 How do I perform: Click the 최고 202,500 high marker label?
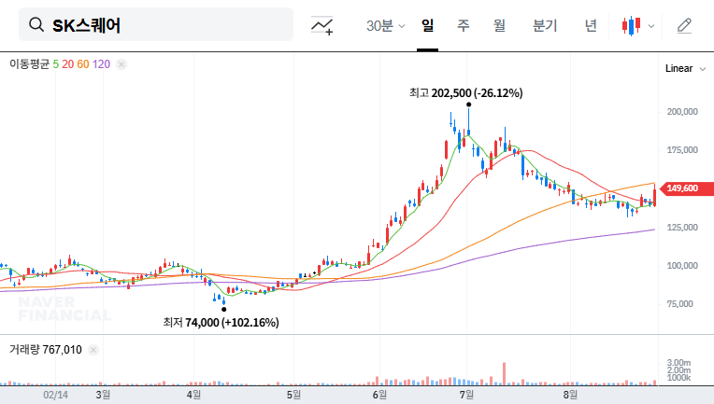465,93
